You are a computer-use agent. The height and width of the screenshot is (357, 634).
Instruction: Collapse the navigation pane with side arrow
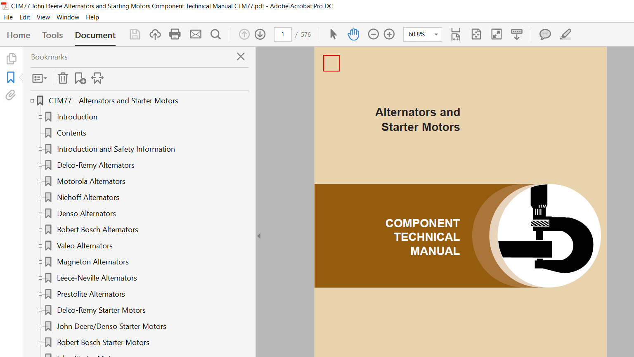tap(259, 236)
